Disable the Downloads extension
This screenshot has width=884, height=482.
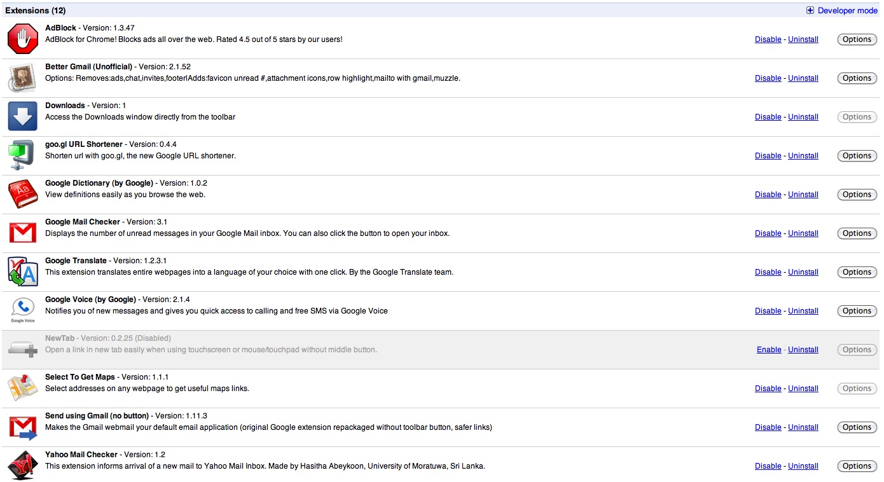click(768, 117)
